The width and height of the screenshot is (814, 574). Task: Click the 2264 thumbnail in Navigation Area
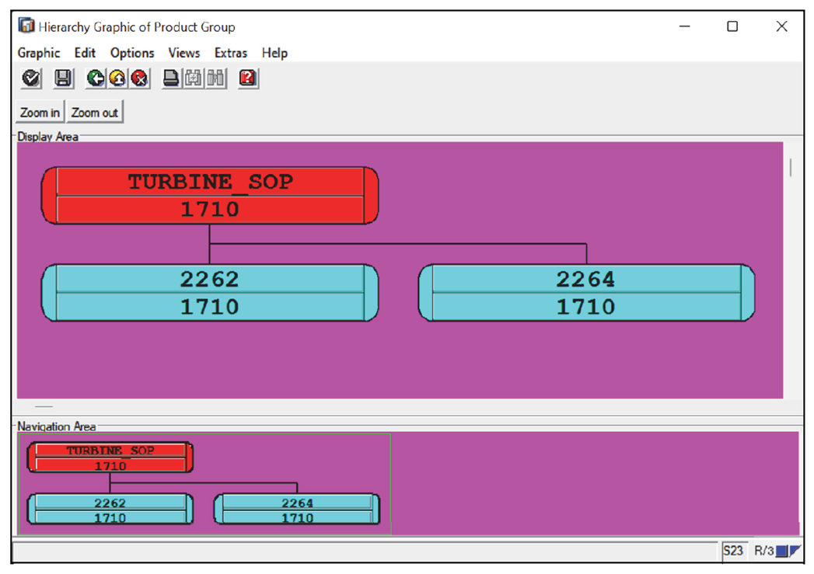click(297, 510)
